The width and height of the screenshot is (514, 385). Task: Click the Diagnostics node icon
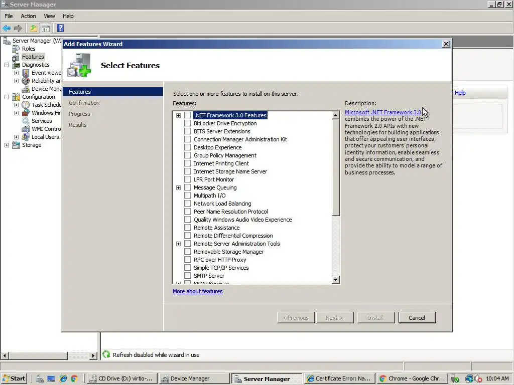tap(16, 65)
